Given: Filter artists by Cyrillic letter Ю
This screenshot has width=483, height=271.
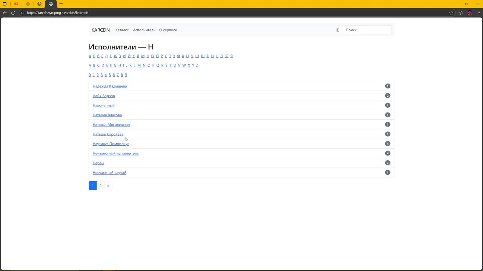Looking at the screenshot, I should click(x=226, y=56).
